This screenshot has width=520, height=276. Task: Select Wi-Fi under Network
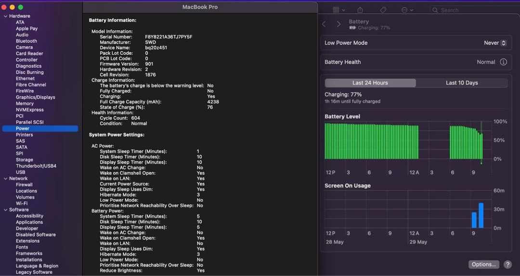click(x=22, y=203)
